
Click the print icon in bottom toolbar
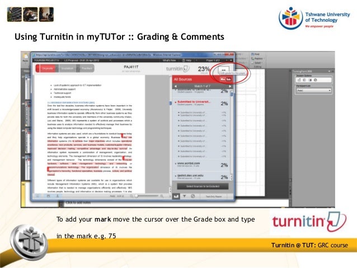tap(48, 196)
